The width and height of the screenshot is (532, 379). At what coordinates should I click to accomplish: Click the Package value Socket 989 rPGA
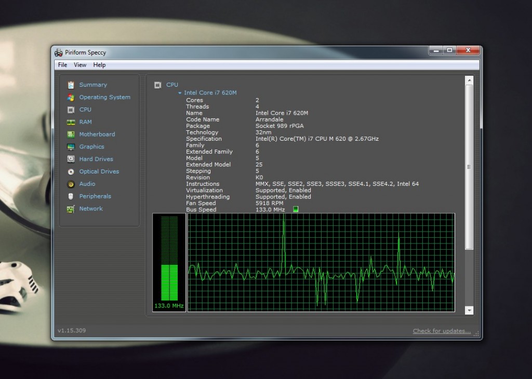tap(280, 126)
